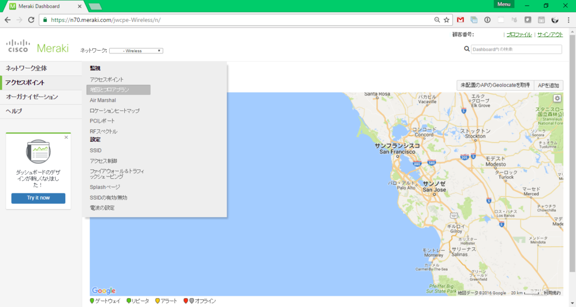
Task: Click Modesto label on map
Action: pos(496,161)
